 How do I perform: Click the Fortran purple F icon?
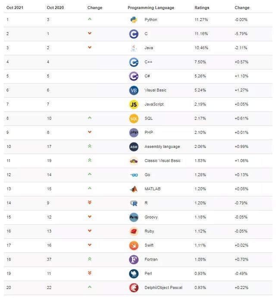click(x=134, y=259)
